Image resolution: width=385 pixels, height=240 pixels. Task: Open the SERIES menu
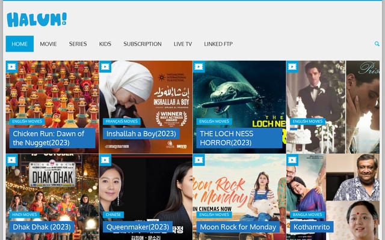coord(78,44)
